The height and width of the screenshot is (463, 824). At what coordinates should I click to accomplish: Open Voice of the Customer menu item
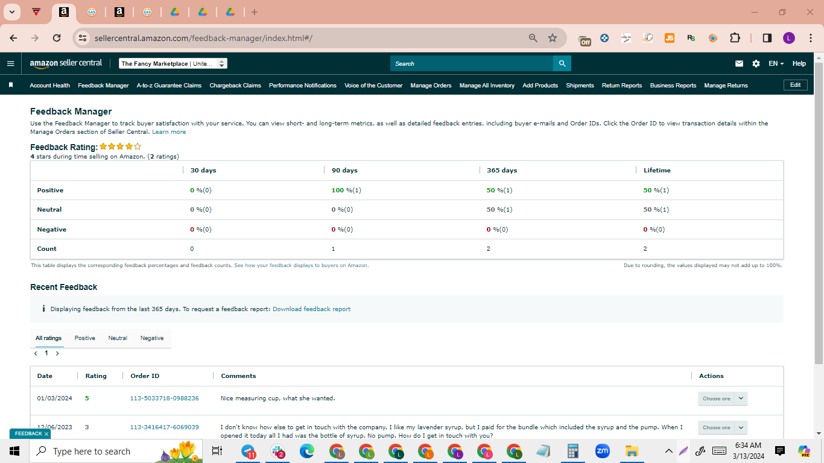click(x=373, y=86)
